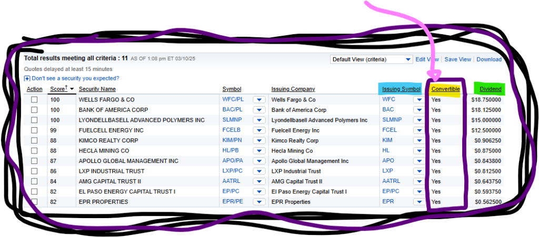Open dropdown next to HL issuing symbol
Screen dimensions: 539x237
[419, 151]
